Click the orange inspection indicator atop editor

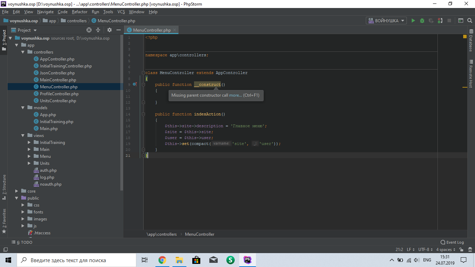point(465,37)
